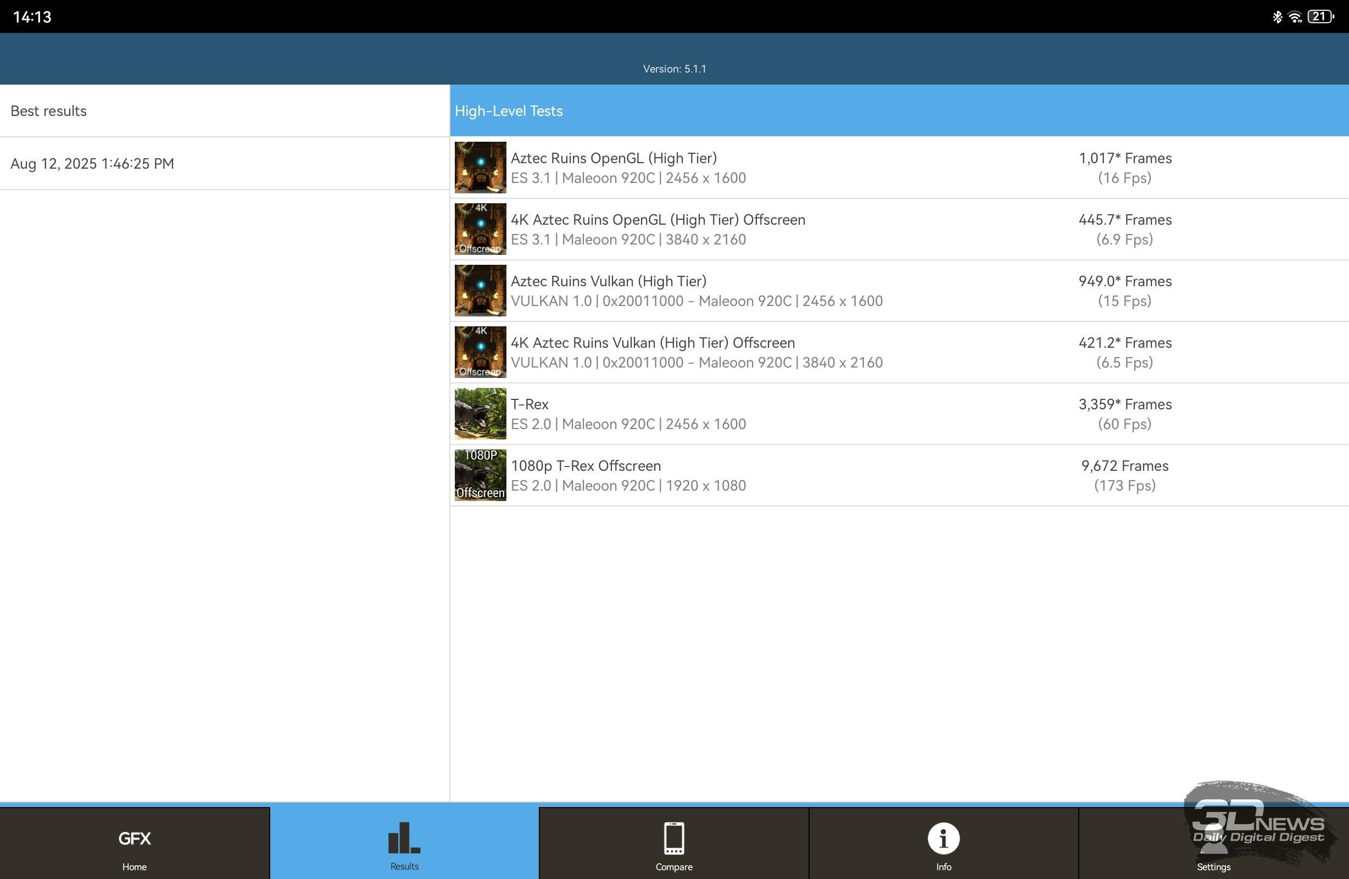Click the (173 Fps) value

tap(1124, 486)
